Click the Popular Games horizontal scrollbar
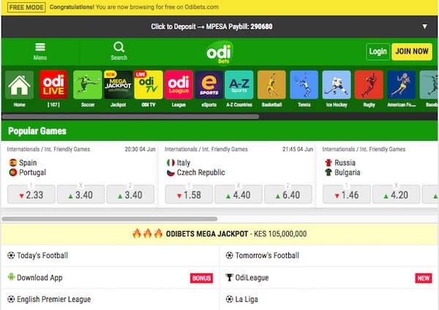This screenshot has height=310, width=439. tap(110, 219)
